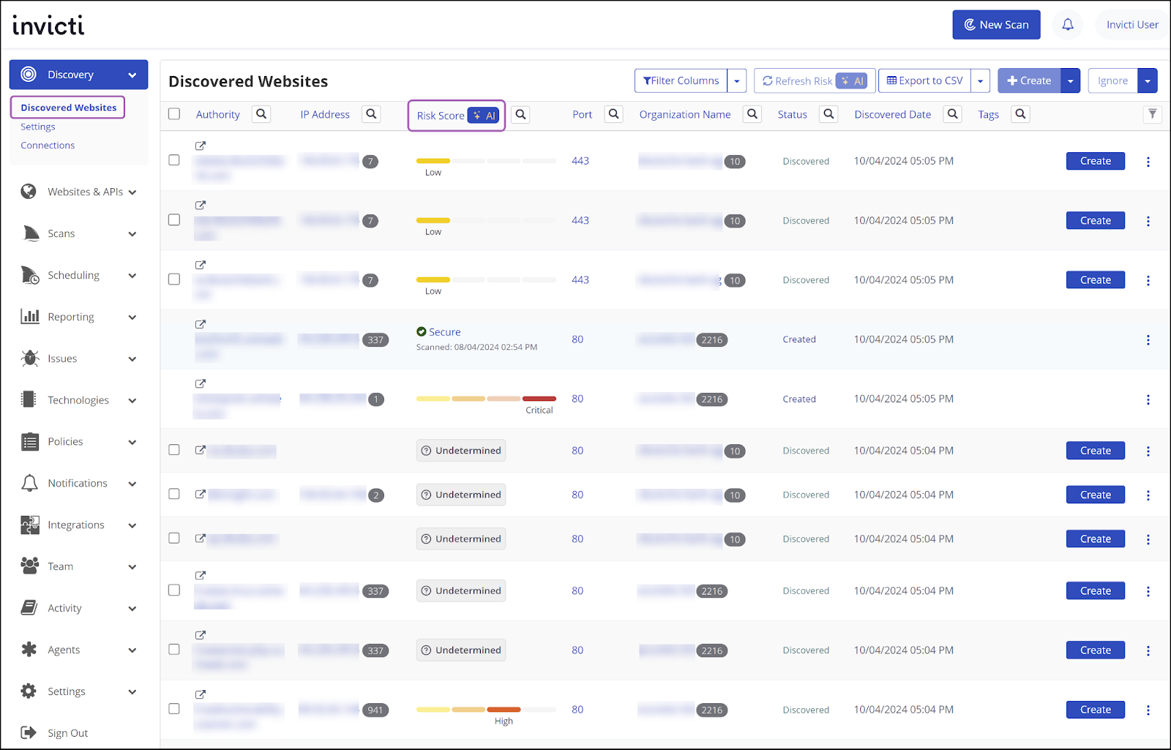
Task: Click the filter icon at table header right
Action: (x=1153, y=114)
